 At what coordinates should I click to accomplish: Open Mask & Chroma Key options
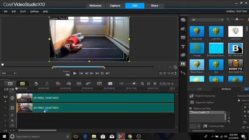pyautogui.click(x=202, y=96)
